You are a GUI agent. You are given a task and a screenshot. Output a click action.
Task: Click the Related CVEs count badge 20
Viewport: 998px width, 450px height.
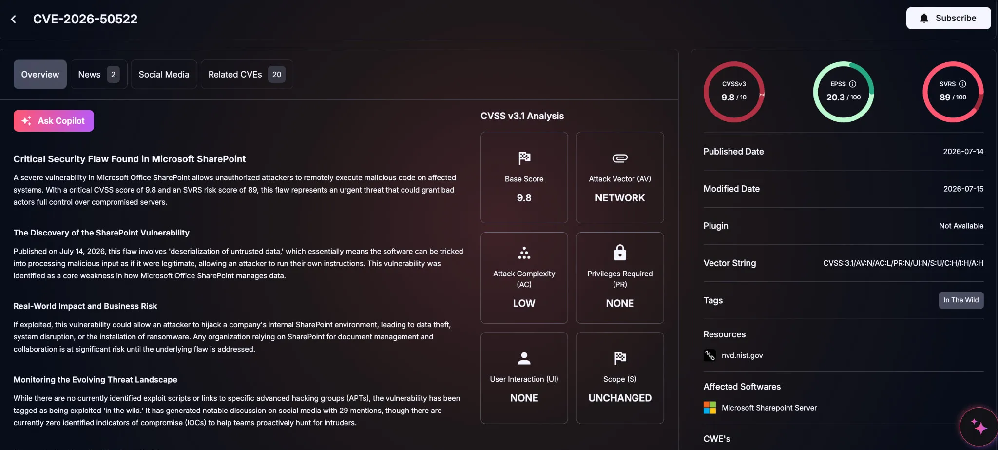coord(277,74)
